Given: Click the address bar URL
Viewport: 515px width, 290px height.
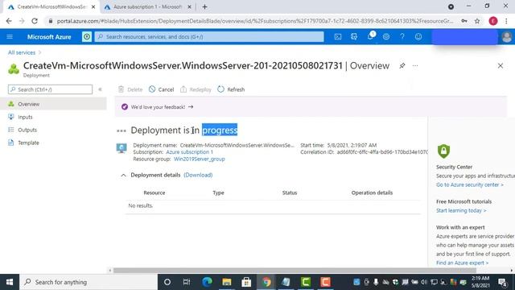Looking at the screenshot, I should tap(255, 21).
